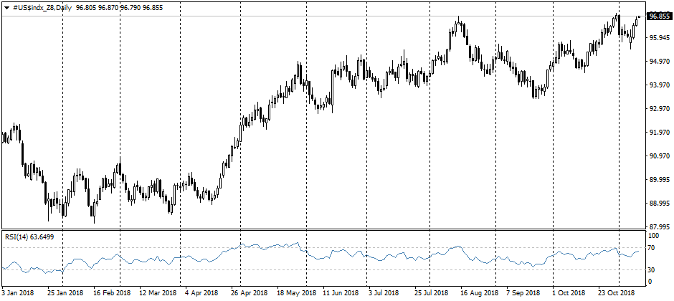This screenshot has height=301, width=674.
Task: Click the 94.970 price axis label
Action: [658, 62]
